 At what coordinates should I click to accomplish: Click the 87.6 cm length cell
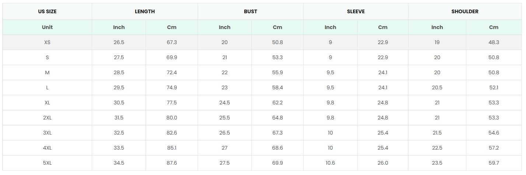172,163
